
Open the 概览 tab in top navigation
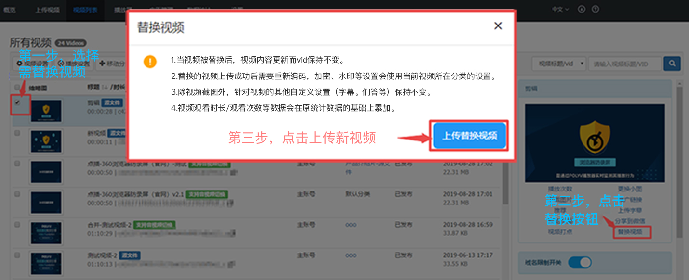tap(10, 9)
